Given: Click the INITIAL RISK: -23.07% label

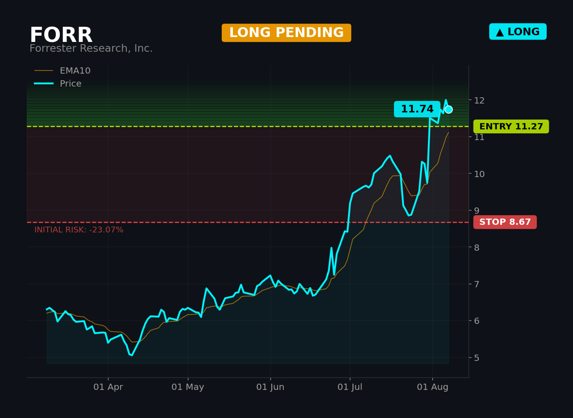Looking at the screenshot, I should coord(79,230).
